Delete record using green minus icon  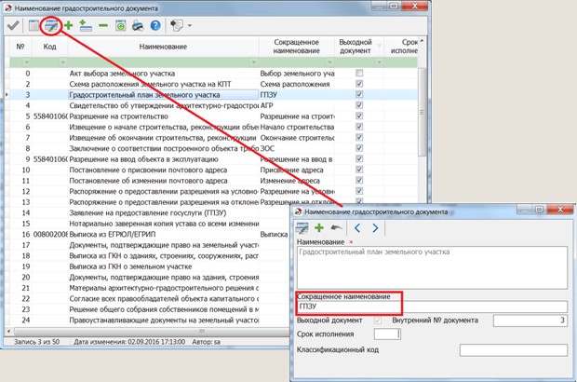(103, 27)
